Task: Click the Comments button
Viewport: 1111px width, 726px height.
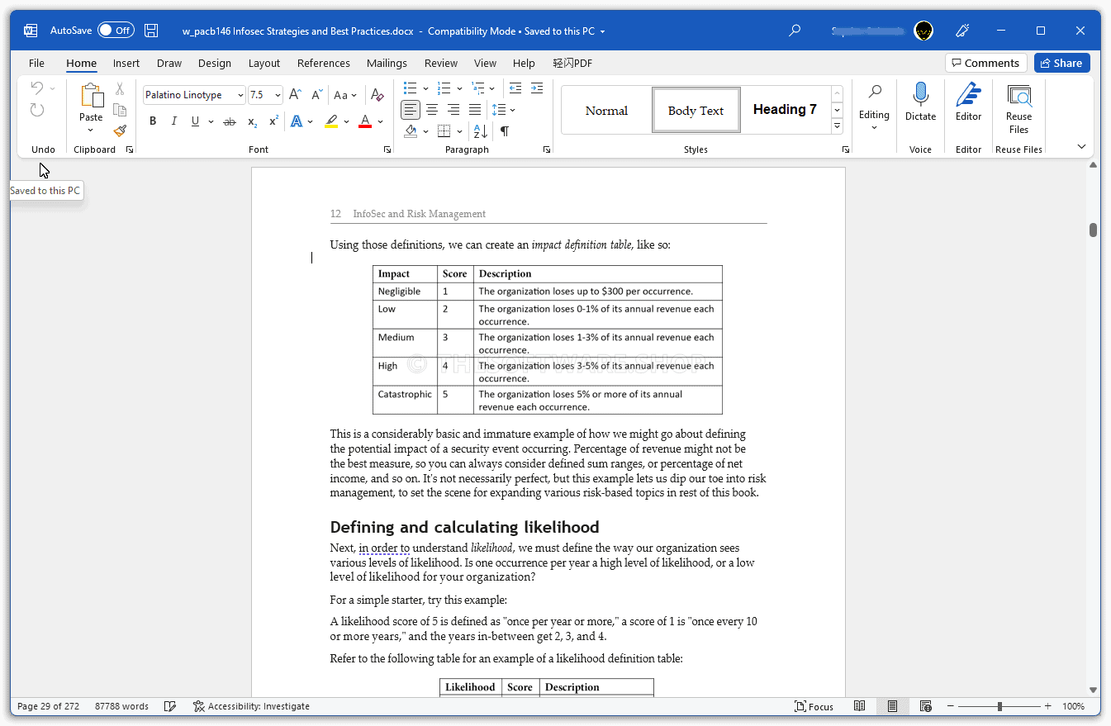Action: [x=986, y=63]
